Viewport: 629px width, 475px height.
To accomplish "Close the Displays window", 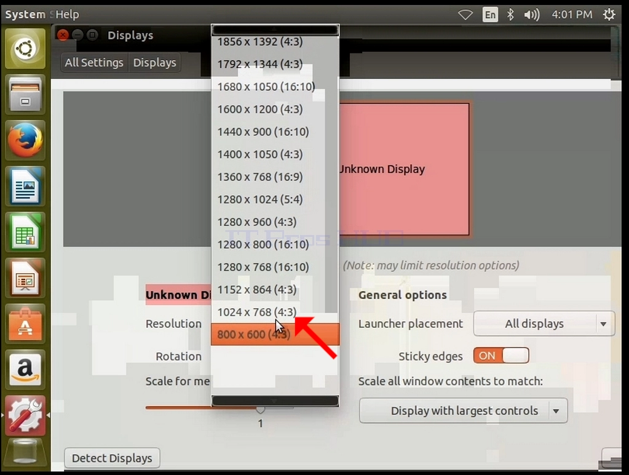I will [63, 35].
